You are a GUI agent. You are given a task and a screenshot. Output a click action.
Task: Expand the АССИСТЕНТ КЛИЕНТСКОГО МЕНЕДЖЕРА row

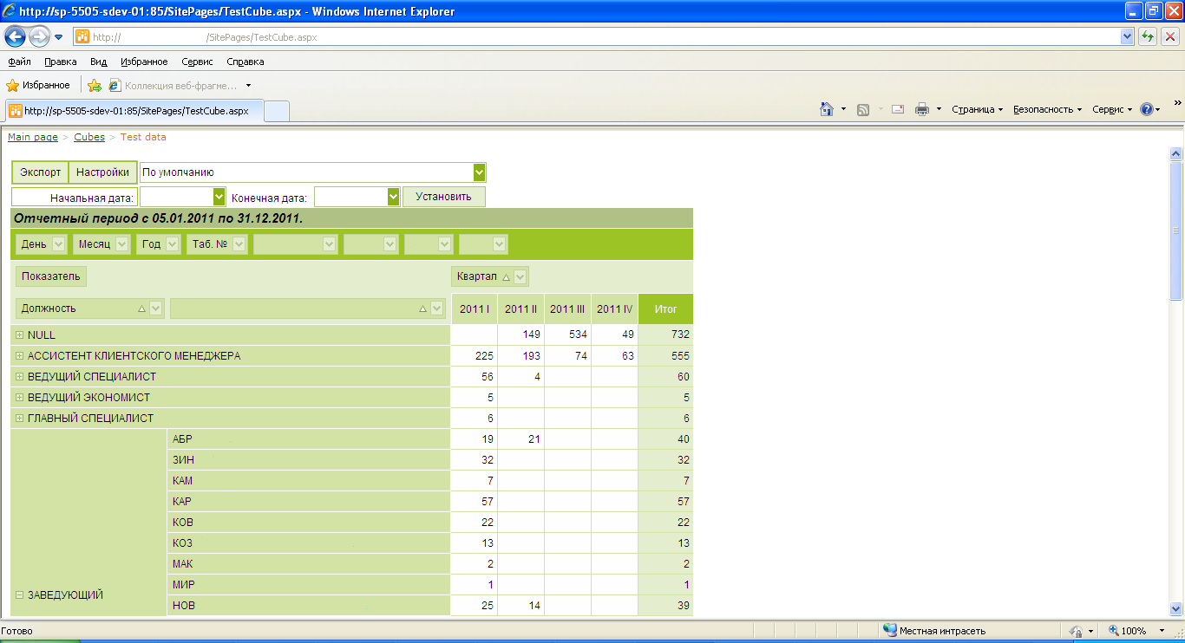pos(19,355)
